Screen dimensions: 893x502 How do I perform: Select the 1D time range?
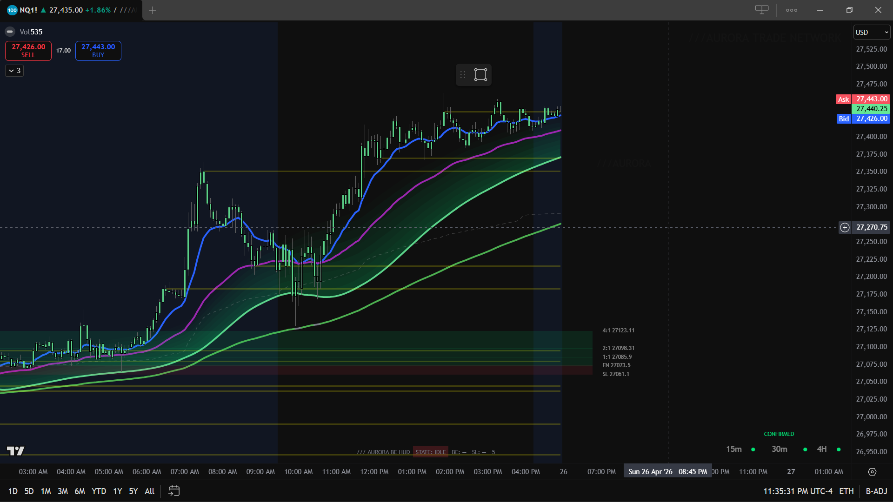[13, 491]
